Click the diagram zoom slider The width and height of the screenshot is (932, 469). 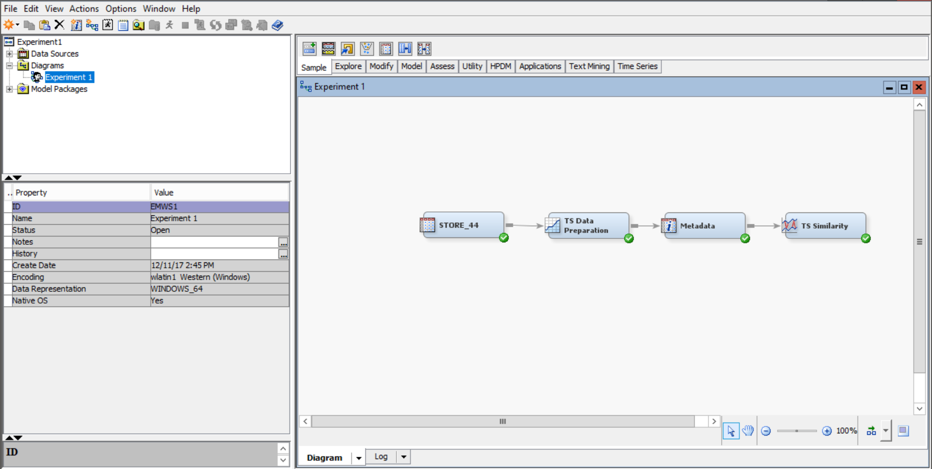pos(797,431)
